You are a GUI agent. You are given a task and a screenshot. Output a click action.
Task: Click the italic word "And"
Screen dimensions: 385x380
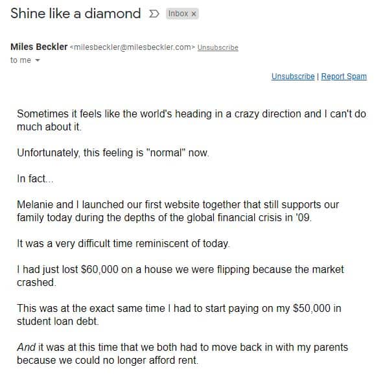(x=27, y=348)
